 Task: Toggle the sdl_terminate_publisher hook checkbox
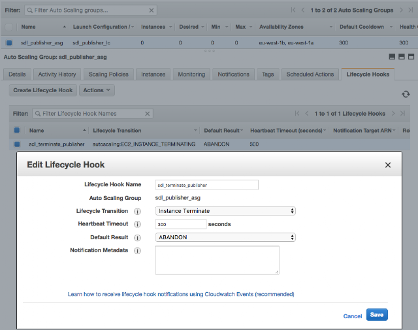point(17,144)
